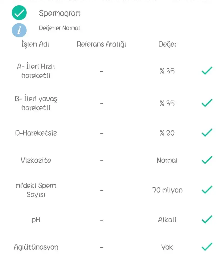
Task: Tap the Vizkozite test name
Action: point(36,160)
